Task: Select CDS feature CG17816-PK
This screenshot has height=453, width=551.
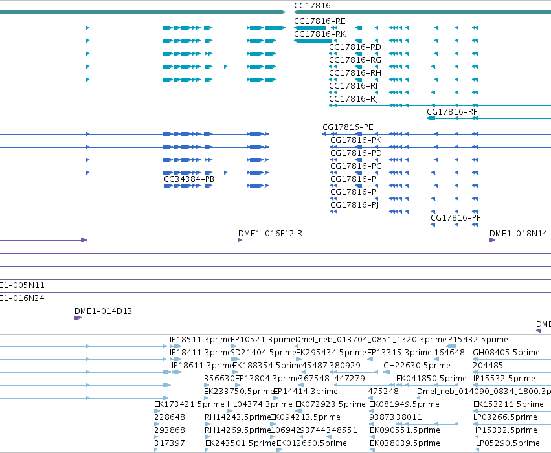Action: click(355, 140)
